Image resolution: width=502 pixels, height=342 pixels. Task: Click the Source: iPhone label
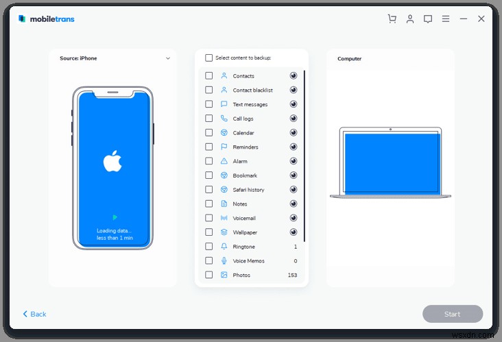click(78, 58)
